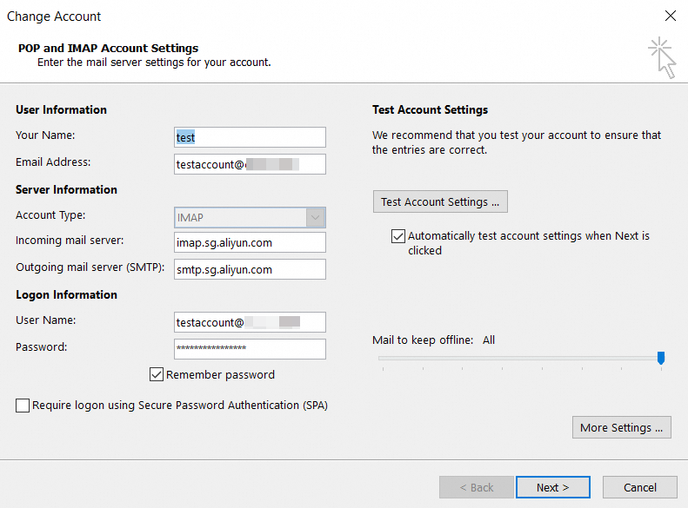
Task: Click the Test Account Settings button
Action: point(440,202)
